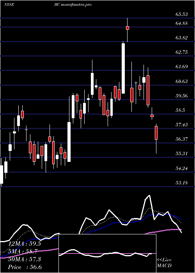Select the 64.88 price level label
This screenshot has height=273, width=195.
(182, 23)
